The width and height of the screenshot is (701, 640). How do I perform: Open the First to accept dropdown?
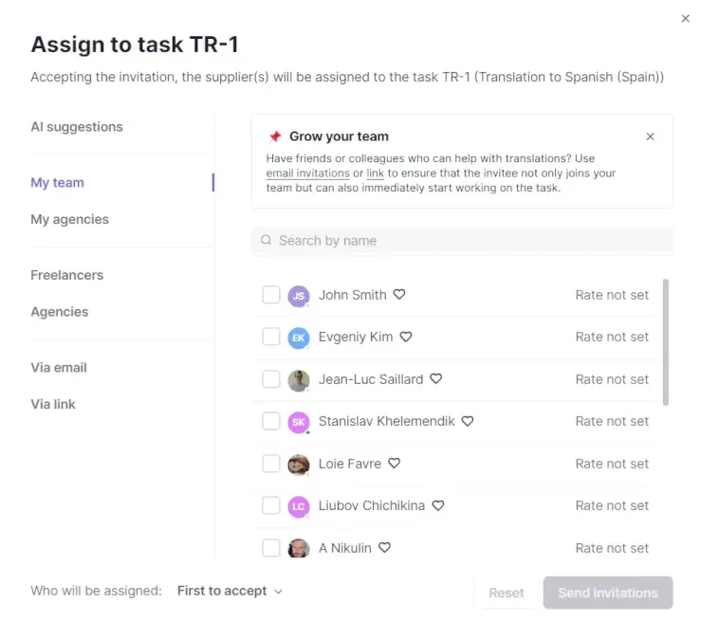[230, 591]
